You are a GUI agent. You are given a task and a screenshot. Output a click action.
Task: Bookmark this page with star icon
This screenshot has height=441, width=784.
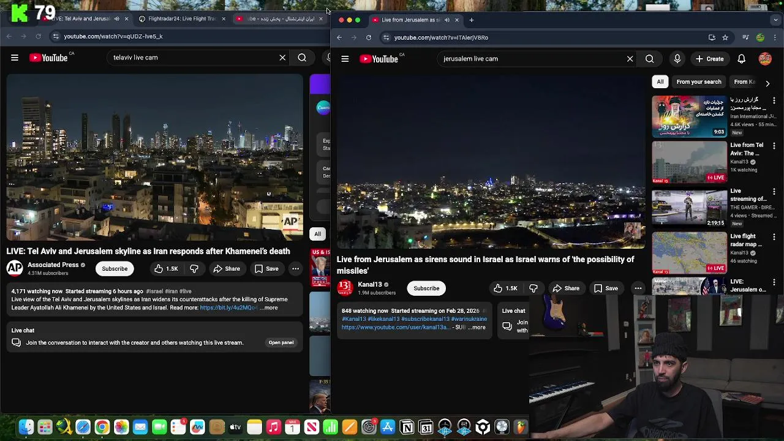tap(725, 37)
